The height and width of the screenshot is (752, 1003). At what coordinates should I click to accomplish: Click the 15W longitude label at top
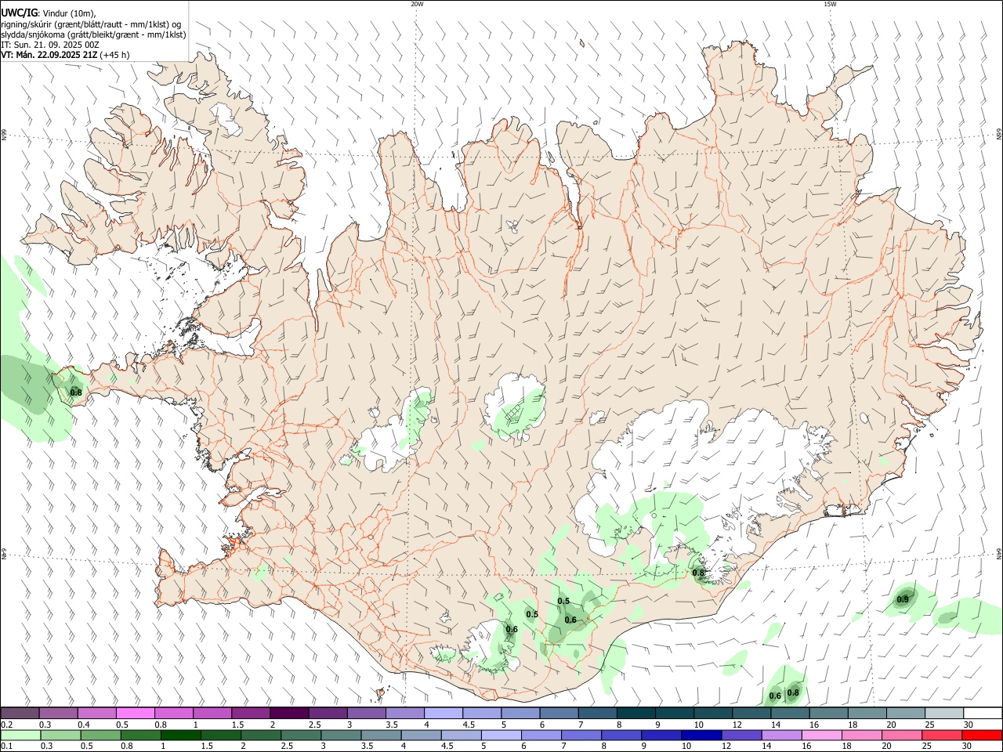[x=830, y=4]
